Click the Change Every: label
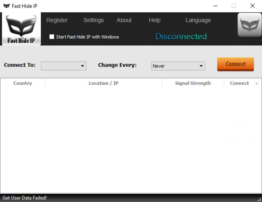This screenshot has width=262, height=202. tap(117, 65)
